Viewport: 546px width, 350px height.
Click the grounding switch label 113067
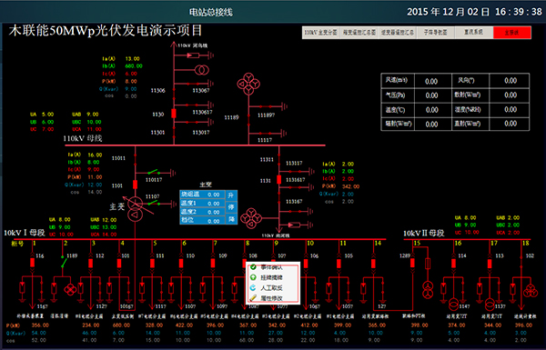pos(201,91)
